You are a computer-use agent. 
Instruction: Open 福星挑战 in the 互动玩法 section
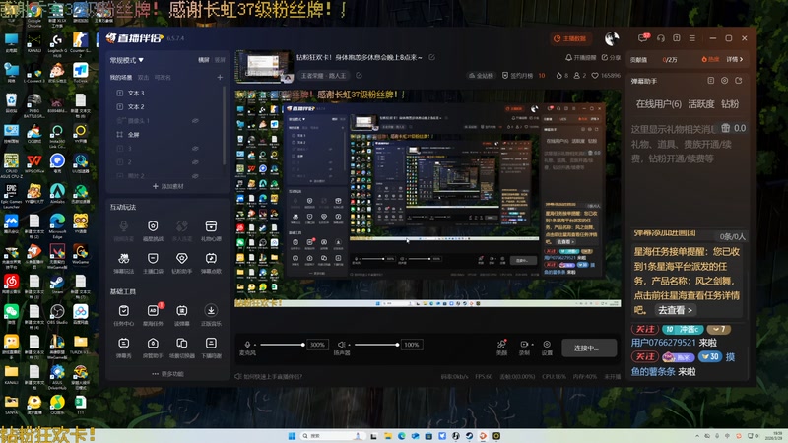click(153, 230)
